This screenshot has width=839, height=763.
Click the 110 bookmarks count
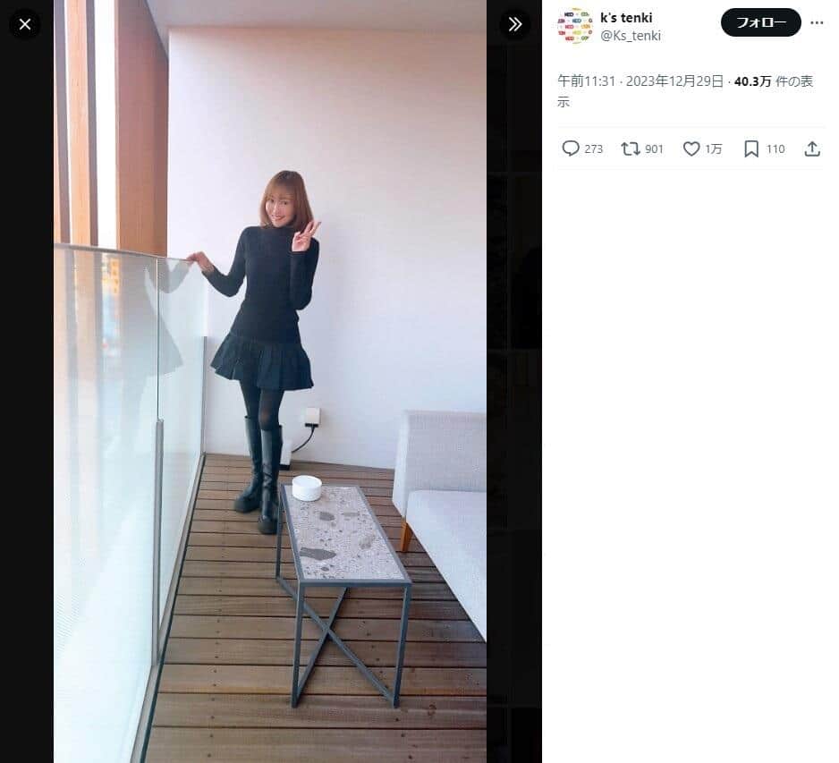click(x=775, y=149)
